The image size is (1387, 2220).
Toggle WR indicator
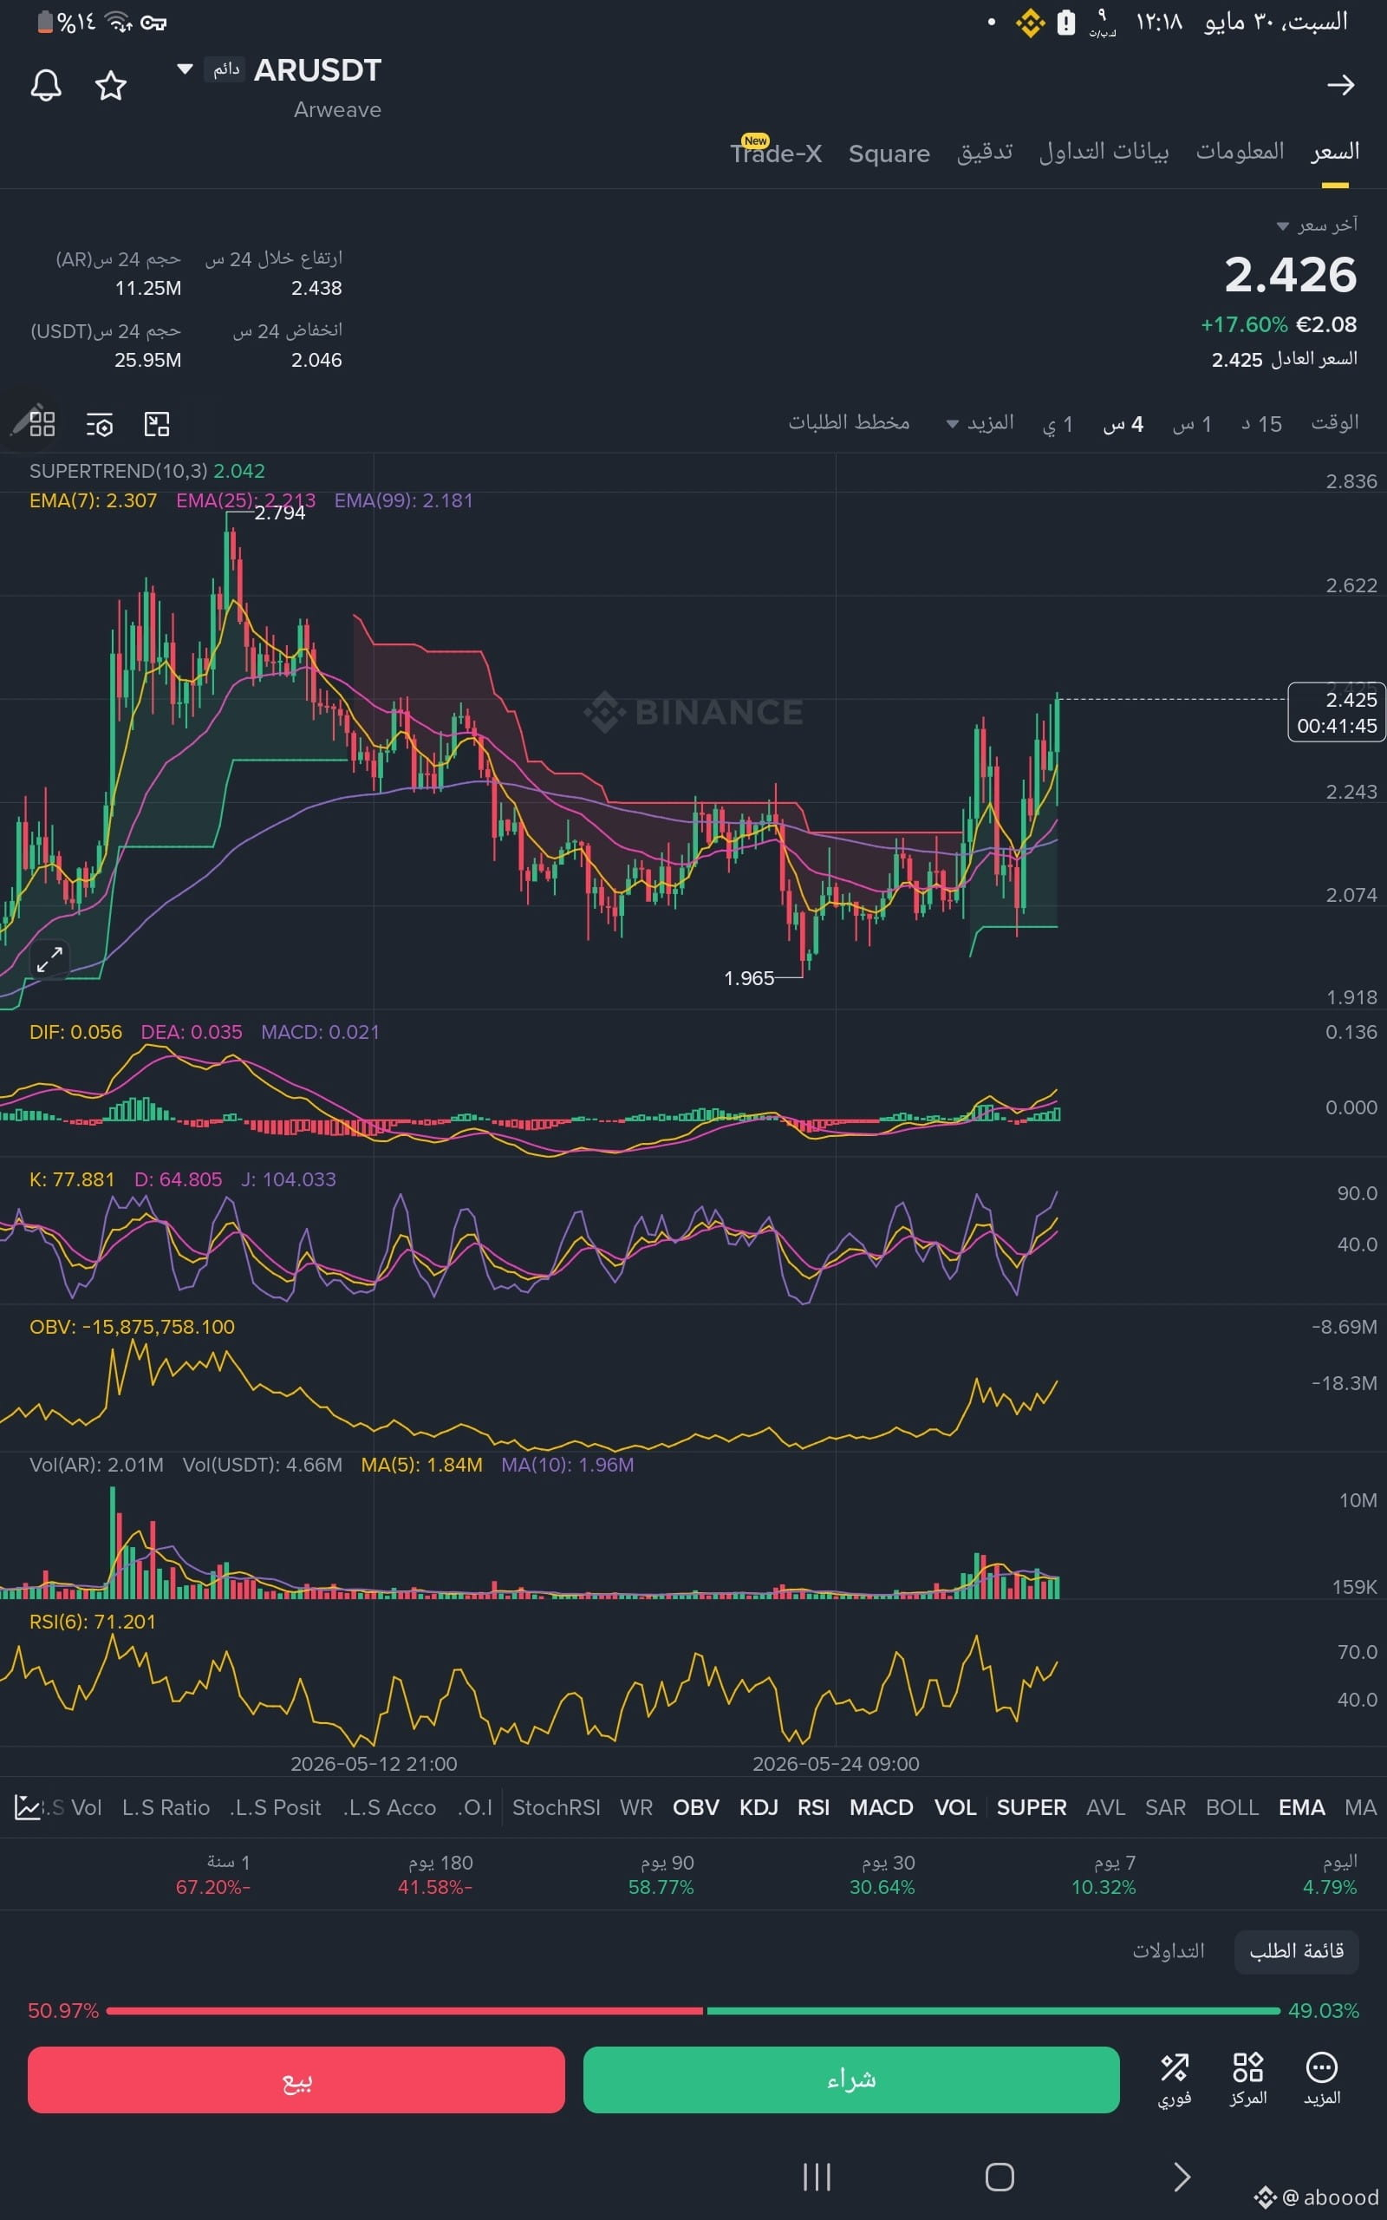tap(635, 1807)
